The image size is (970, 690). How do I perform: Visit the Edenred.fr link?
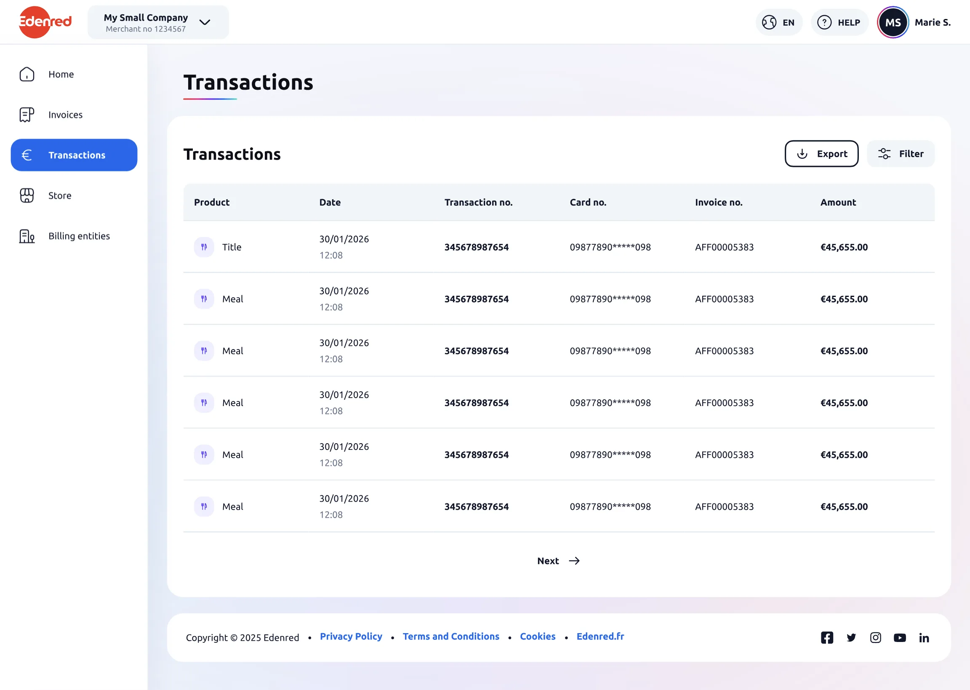[600, 637]
